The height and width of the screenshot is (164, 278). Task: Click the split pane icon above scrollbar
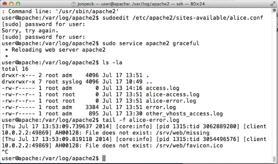pos(274,10)
